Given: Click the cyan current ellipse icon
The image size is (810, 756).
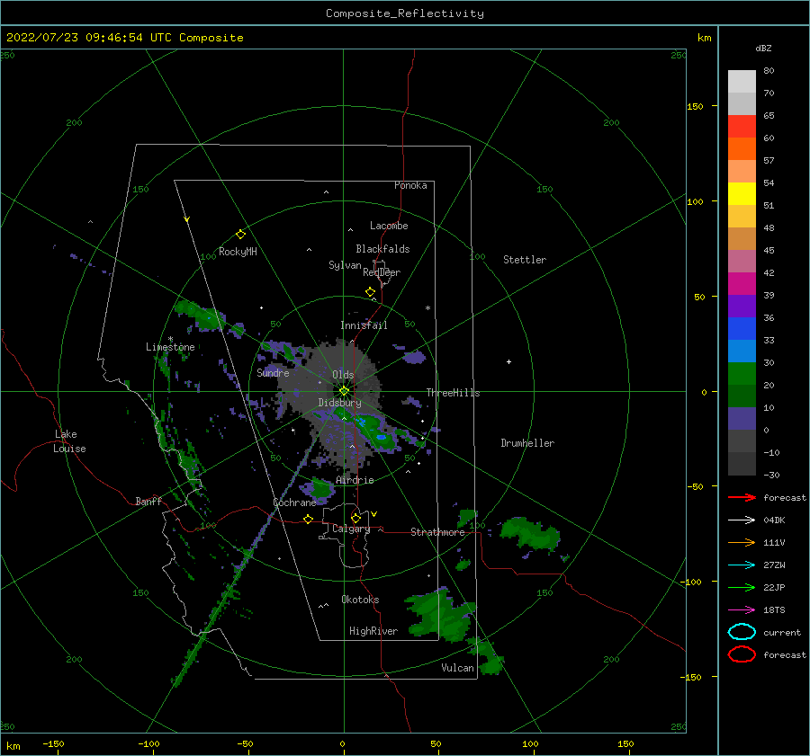Looking at the screenshot, I should pyautogui.click(x=742, y=632).
